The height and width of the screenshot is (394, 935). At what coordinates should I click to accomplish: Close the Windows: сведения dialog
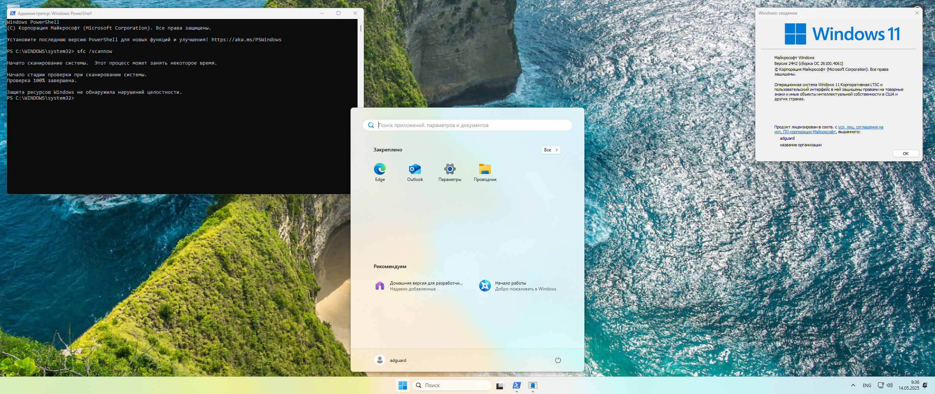point(917,13)
